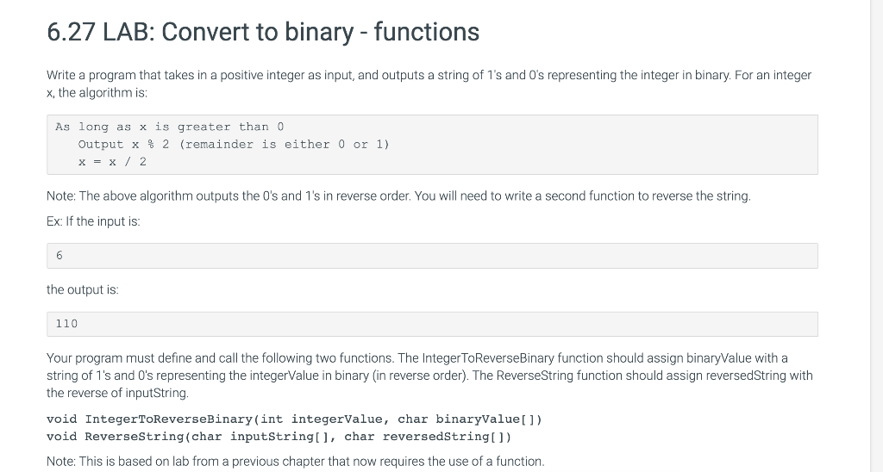
Task: Click the note about reverse order output
Action: tap(398, 196)
